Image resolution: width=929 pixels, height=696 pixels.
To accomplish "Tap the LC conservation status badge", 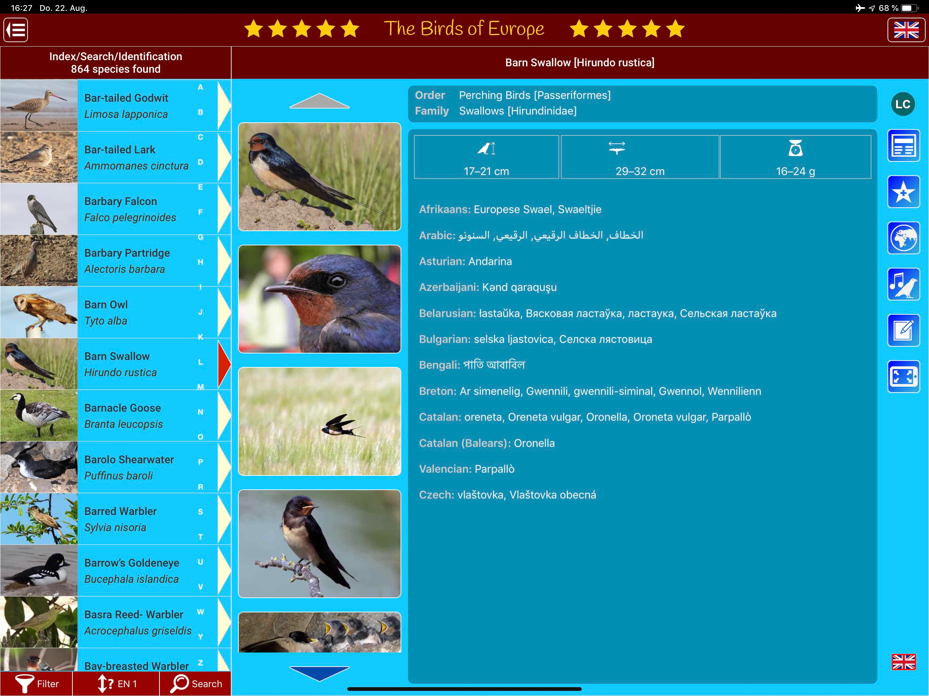I will pyautogui.click(x=903, y=104).
